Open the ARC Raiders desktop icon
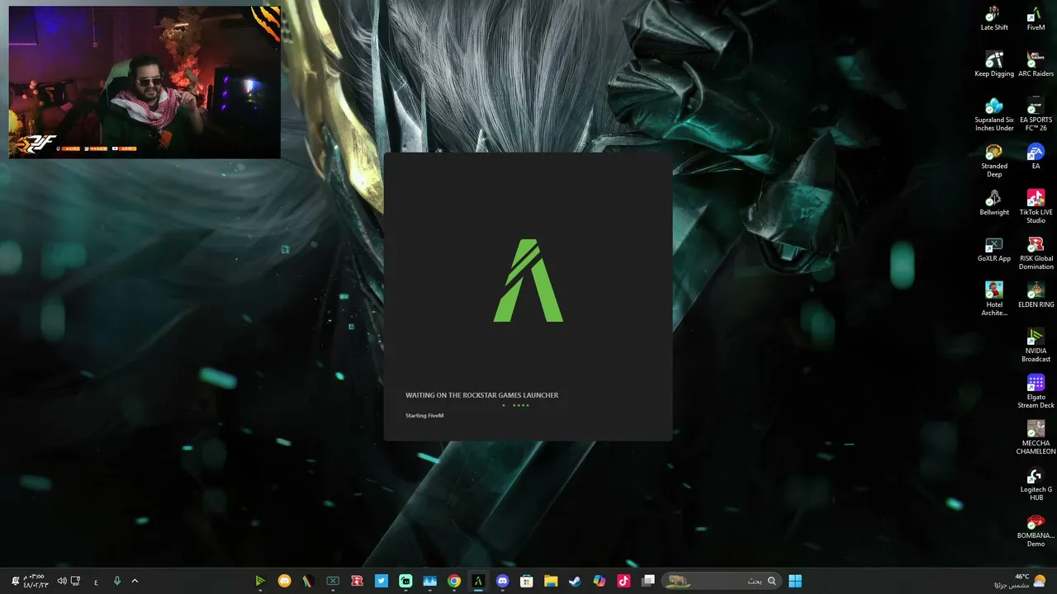The width and height of the screenshot is (1057, 594). click(1036, 64)
